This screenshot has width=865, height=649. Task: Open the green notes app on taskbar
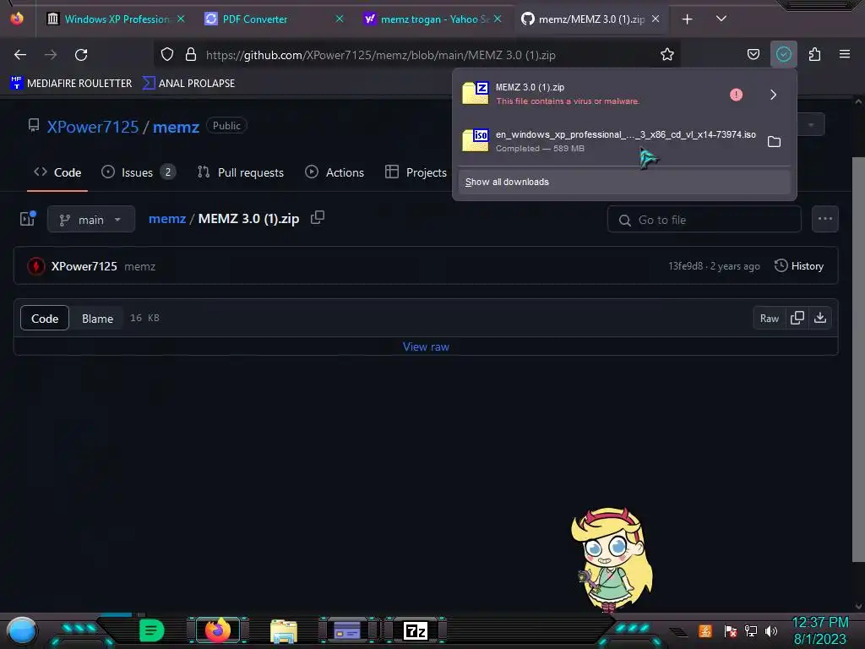[151, 630]
